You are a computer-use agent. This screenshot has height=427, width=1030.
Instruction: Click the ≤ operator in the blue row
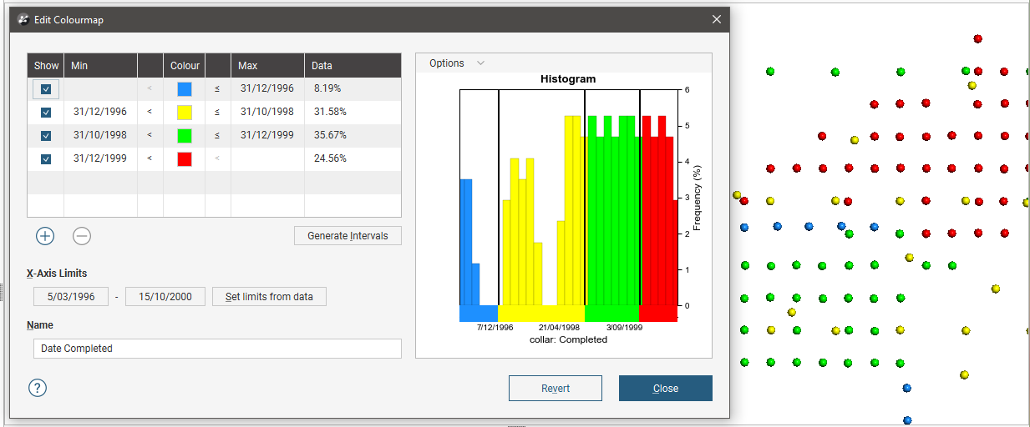click(x=217, y=88)
